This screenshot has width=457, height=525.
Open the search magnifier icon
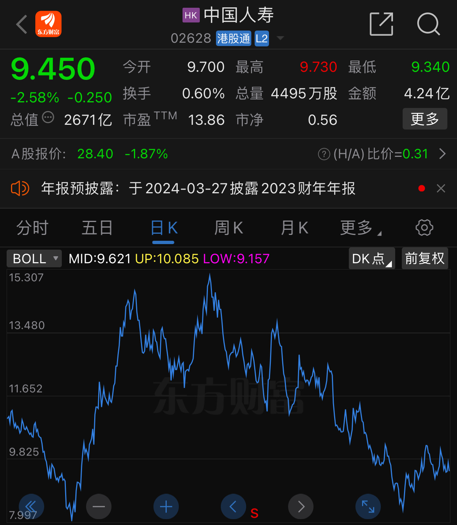[x=428, y=24]
